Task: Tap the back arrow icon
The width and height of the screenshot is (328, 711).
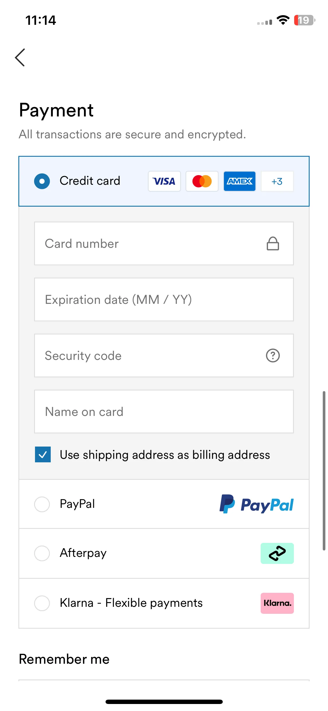Action: click(x=20, y=57)
